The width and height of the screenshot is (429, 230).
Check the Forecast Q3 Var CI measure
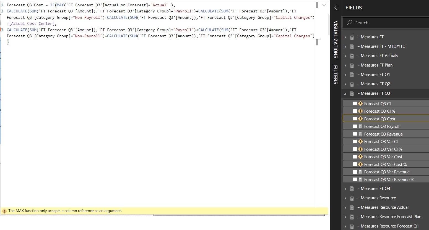tap(355, 141)
